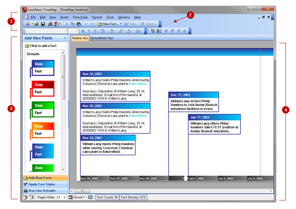Select the solid blue gradient Fact style thumbnail
The height and width of the screenshot is (209, 296).
pos(42,152)
